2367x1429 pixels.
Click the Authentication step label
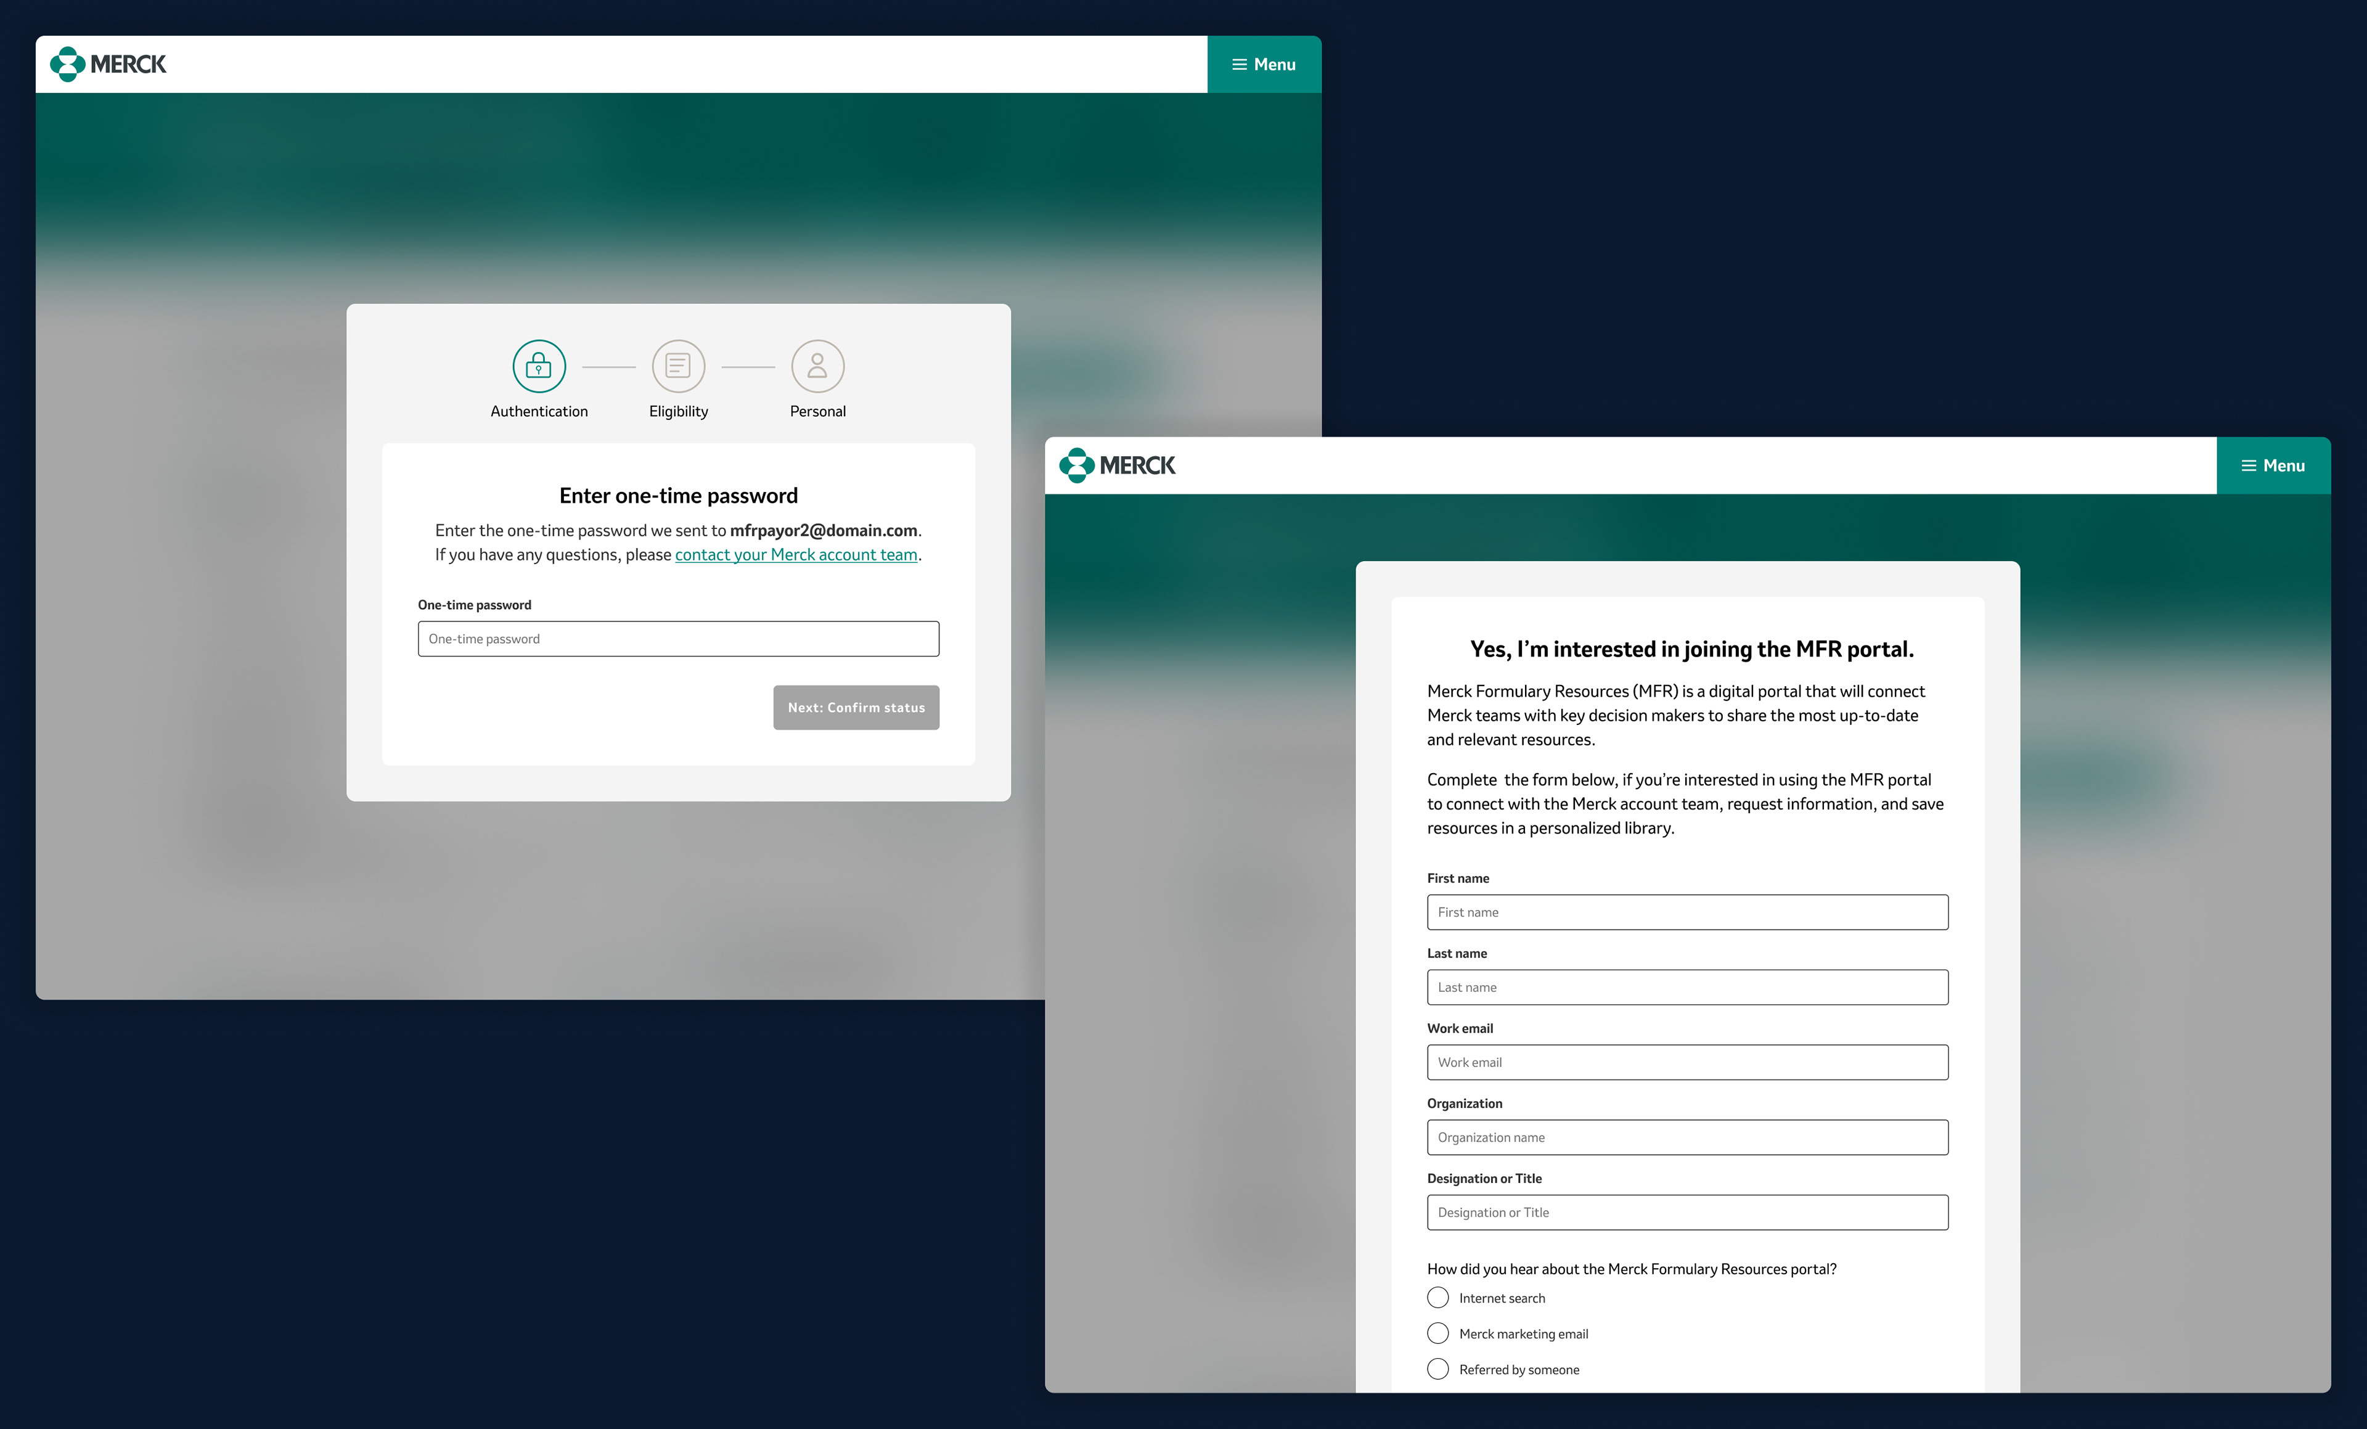tap(539, 411)
